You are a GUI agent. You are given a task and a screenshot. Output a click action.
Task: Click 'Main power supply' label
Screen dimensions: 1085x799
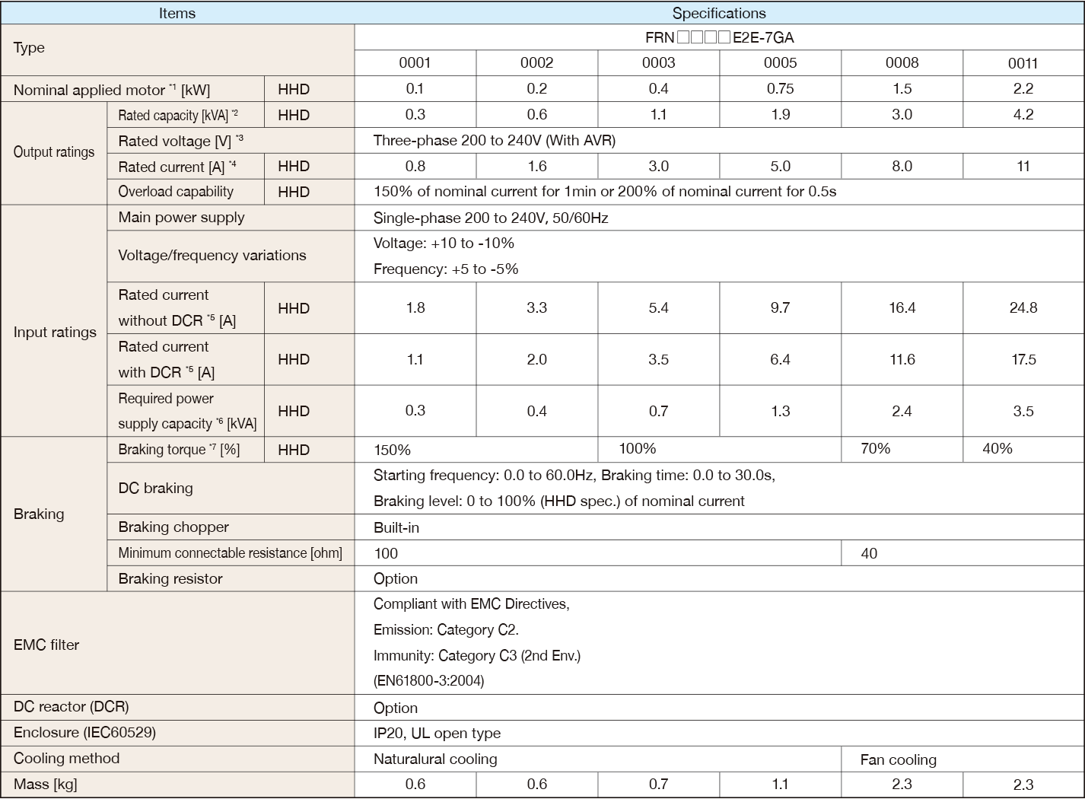click(181, 217)
